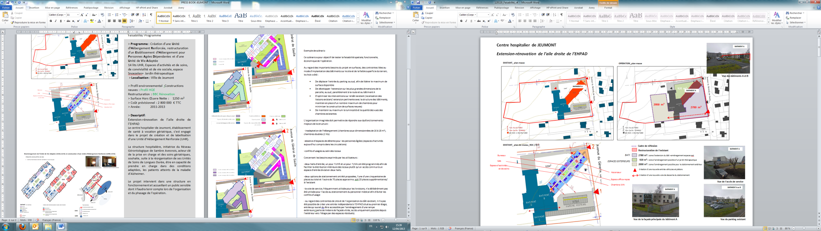
Task: Toggle bold in PRESS BOOK window
Action: coord(51,21)
